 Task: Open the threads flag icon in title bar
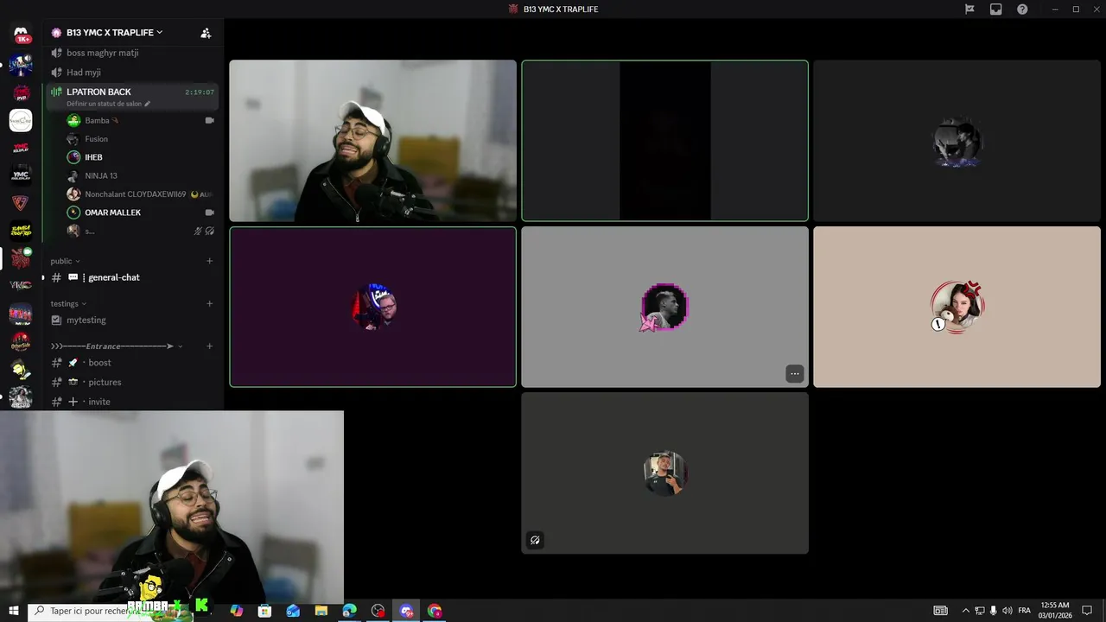point(969,10)
